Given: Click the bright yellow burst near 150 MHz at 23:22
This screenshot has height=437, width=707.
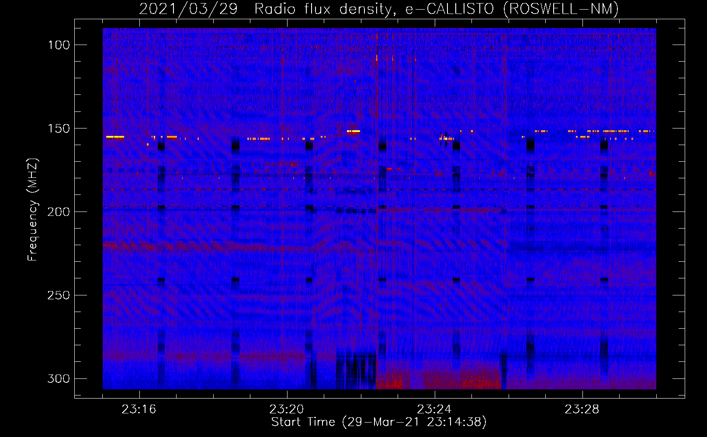Looking at the screenshot, I should pyautogui.click(x=353, y=131).
